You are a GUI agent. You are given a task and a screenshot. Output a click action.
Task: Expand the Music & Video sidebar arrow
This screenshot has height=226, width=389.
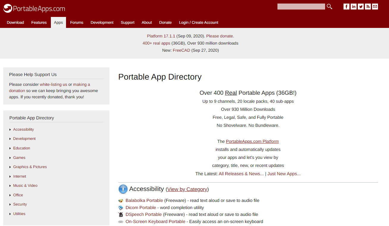10,186
